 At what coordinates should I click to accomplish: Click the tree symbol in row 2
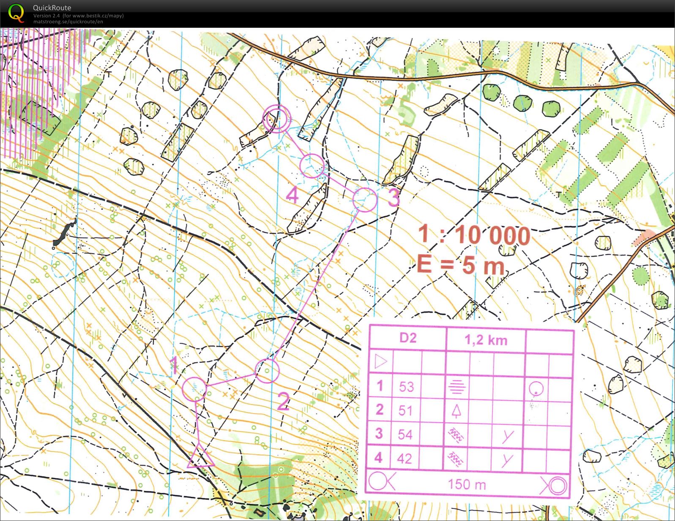pos(456,411)
